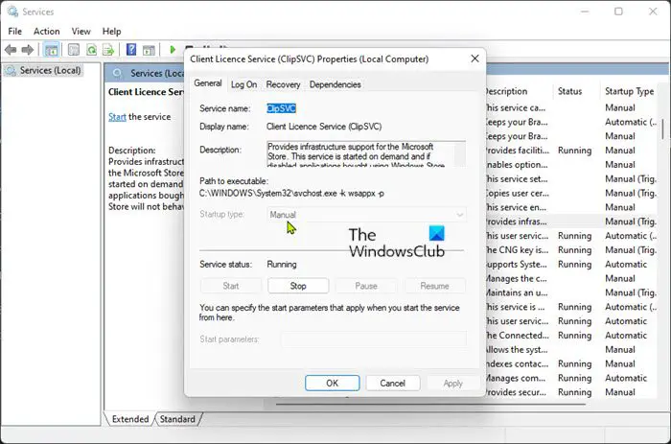Click inside the Description text box

pyautogui.click(x=360, y=154)
